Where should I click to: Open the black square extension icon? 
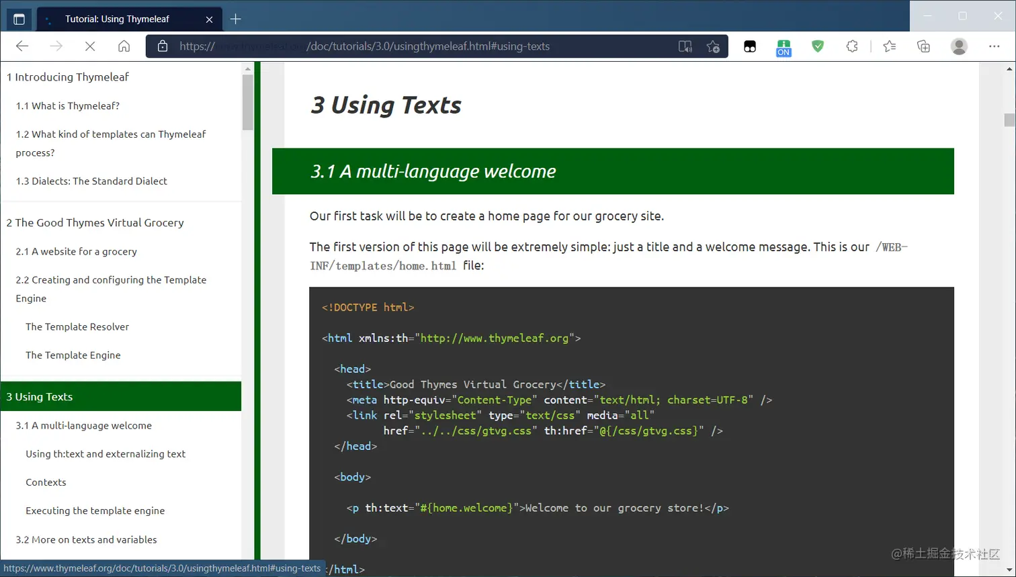(750, 46)
